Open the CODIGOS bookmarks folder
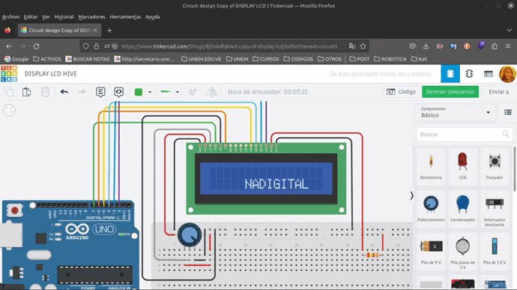517x290 pixels. pyautogui.click(x=298, y=59)
